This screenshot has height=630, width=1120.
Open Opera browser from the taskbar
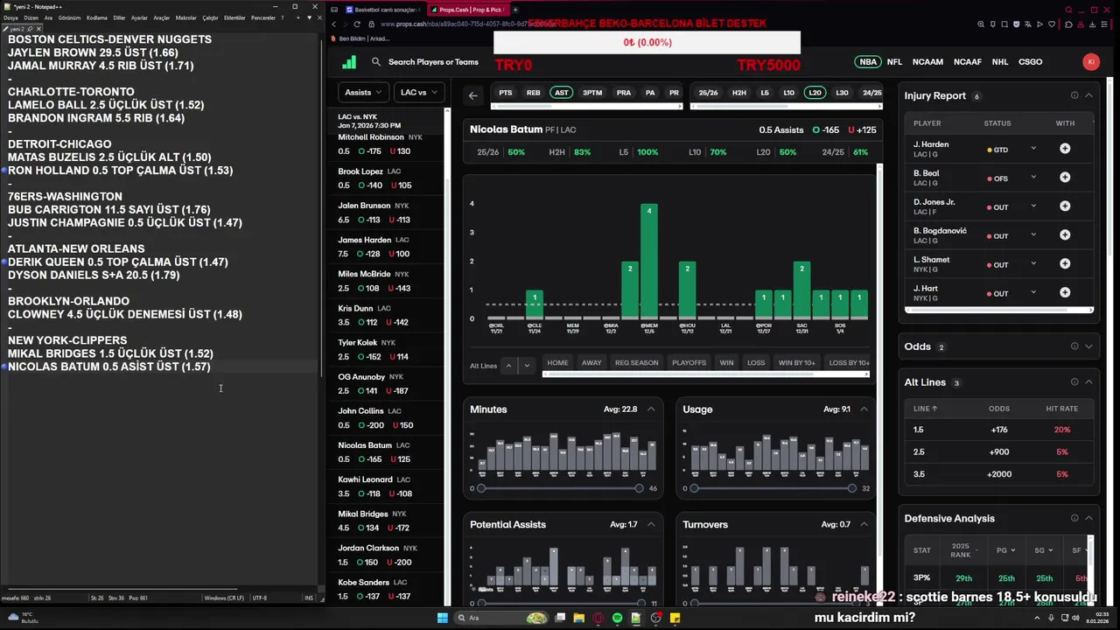point(598,618)
